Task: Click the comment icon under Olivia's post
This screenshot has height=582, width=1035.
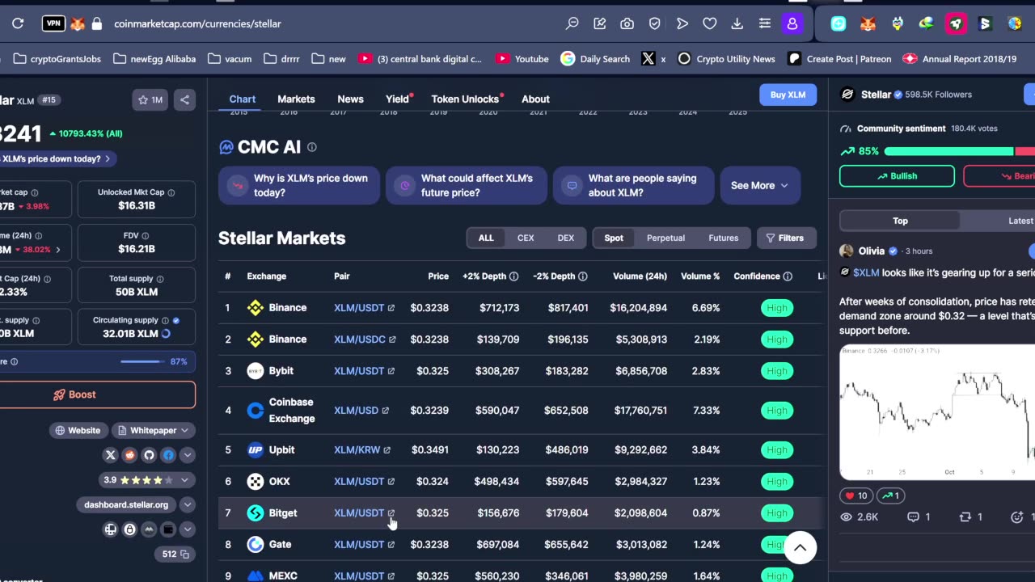Action: [x=913, y=517]
